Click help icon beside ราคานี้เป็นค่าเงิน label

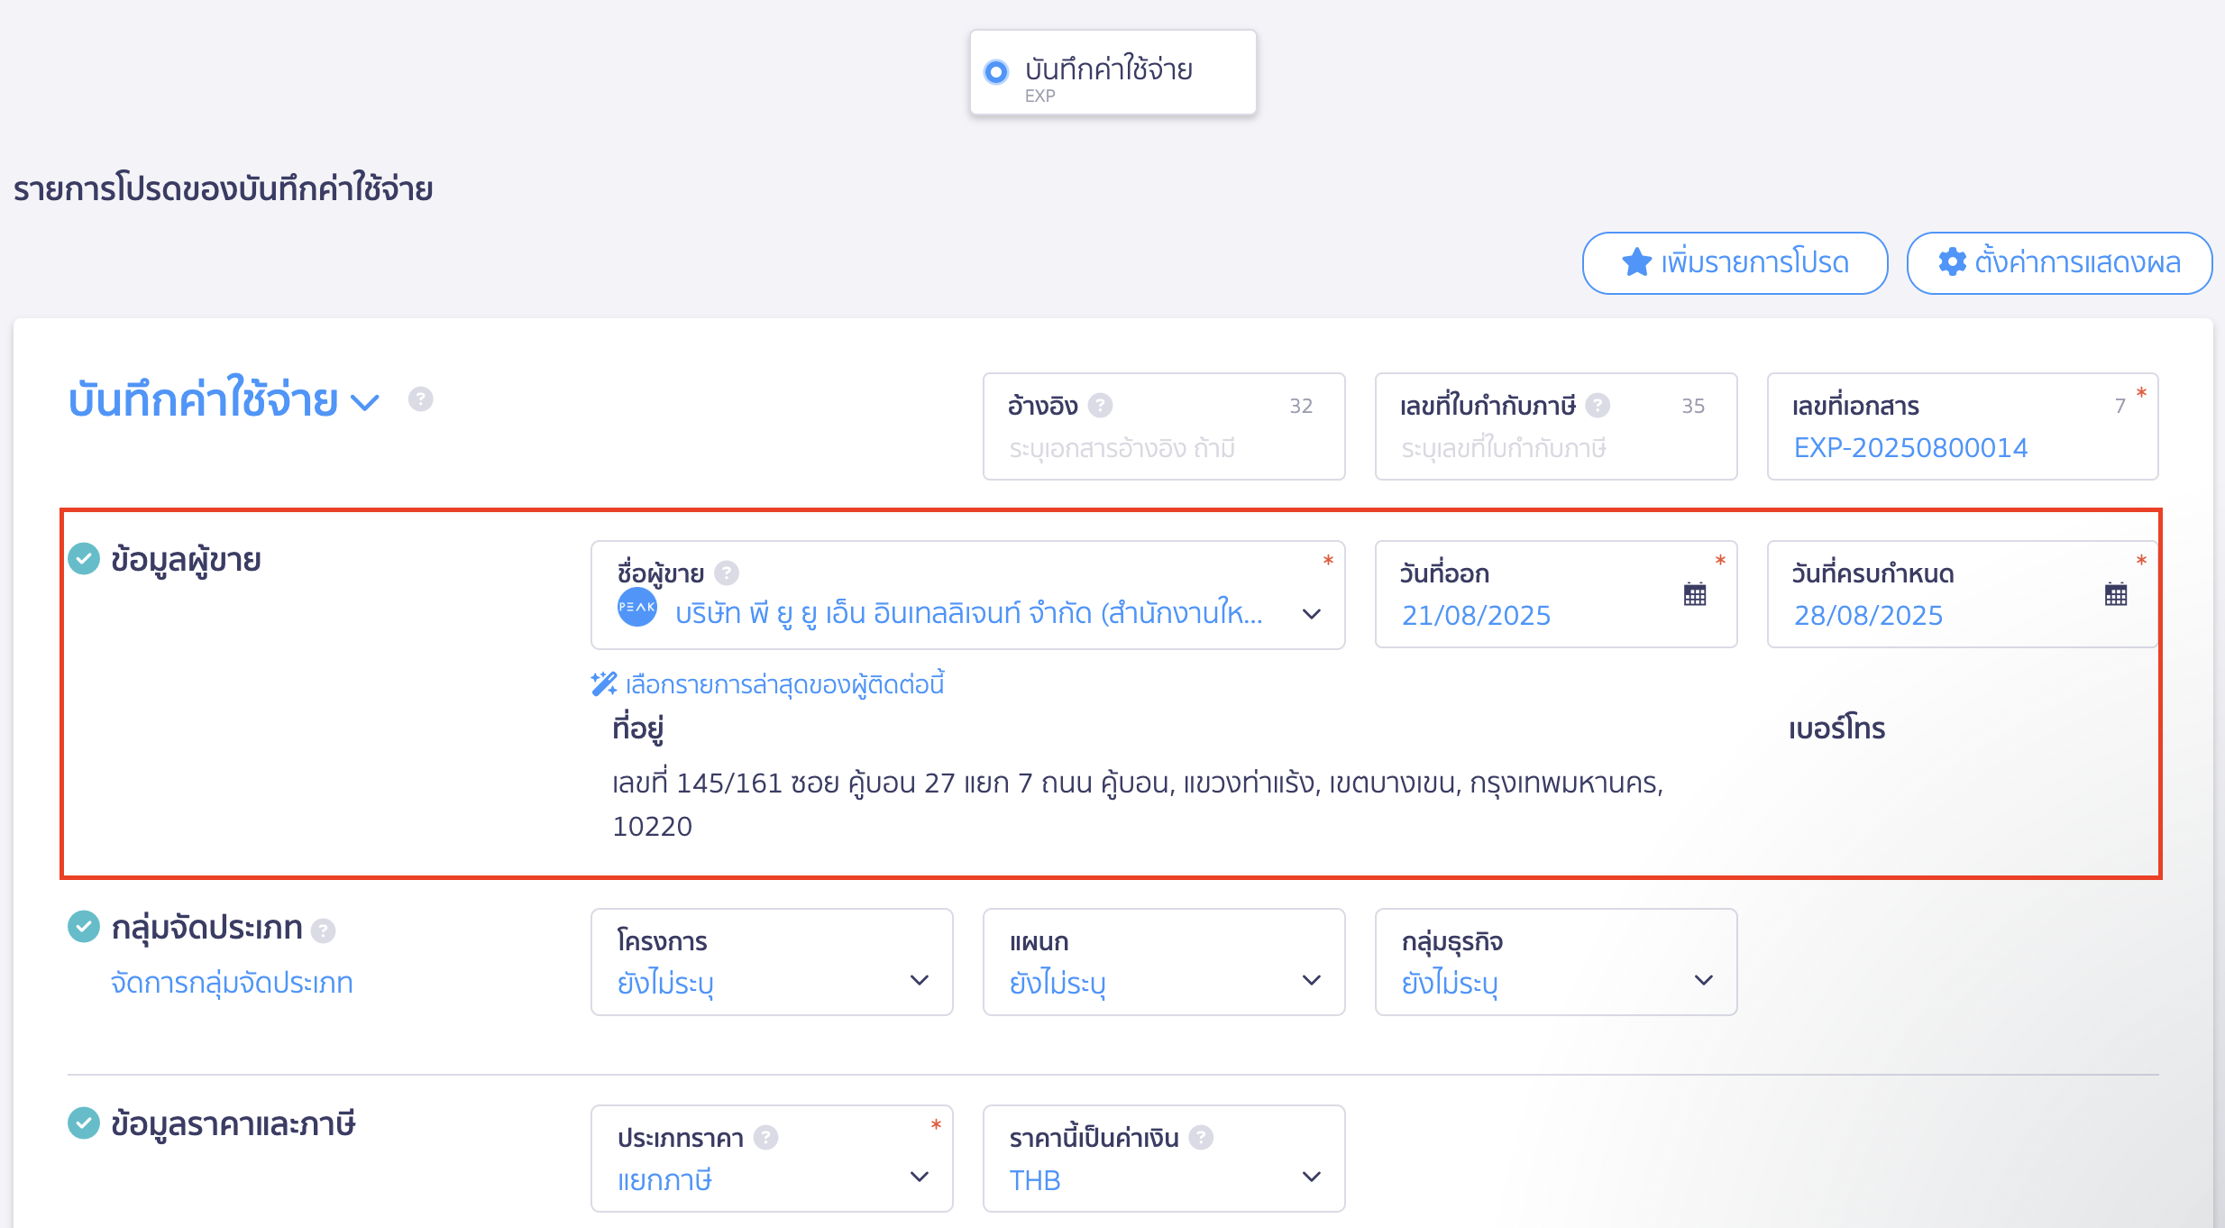pos(1201,1138)
